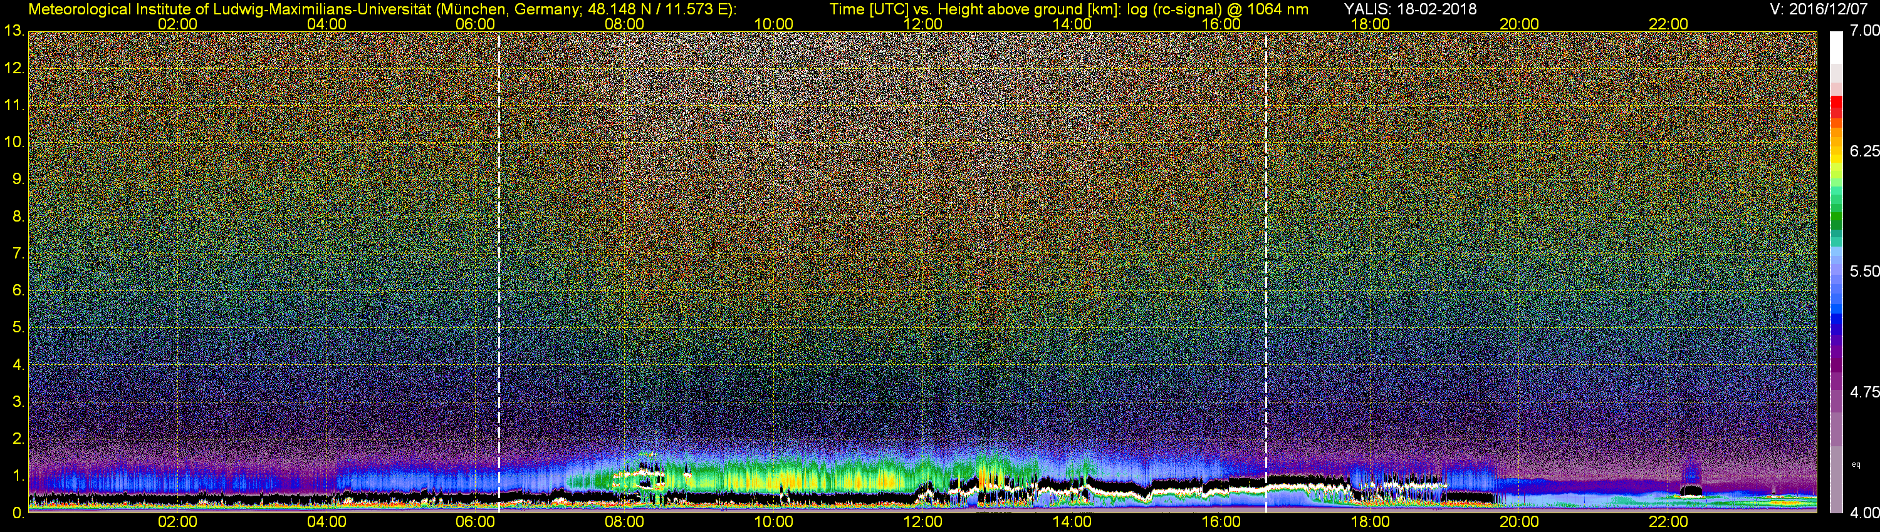
Task: Click the color scale value '7.00'
Action: 1865,31
